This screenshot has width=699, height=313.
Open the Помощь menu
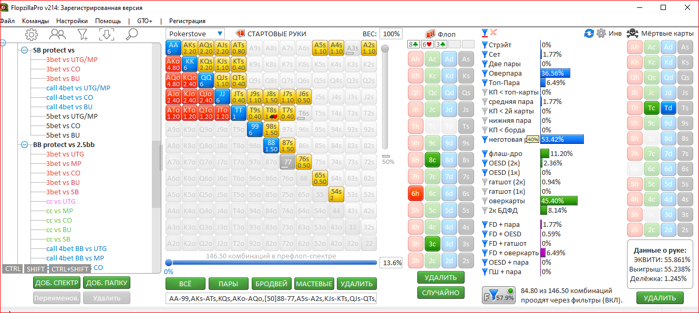click(x=108, y=21)
